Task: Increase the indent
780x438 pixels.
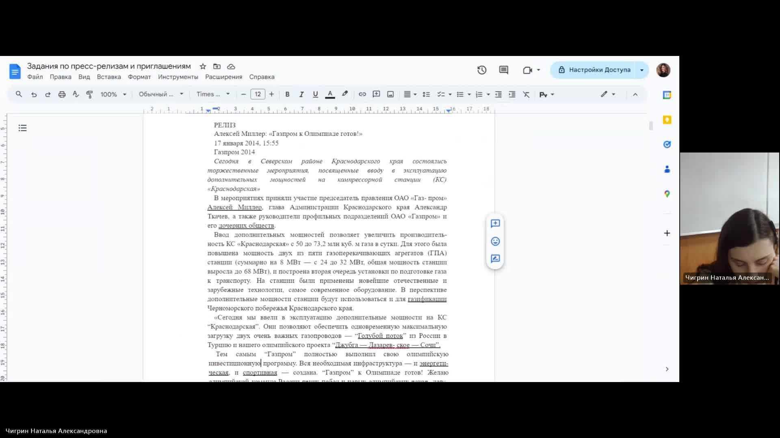Action: click(512, 94)
